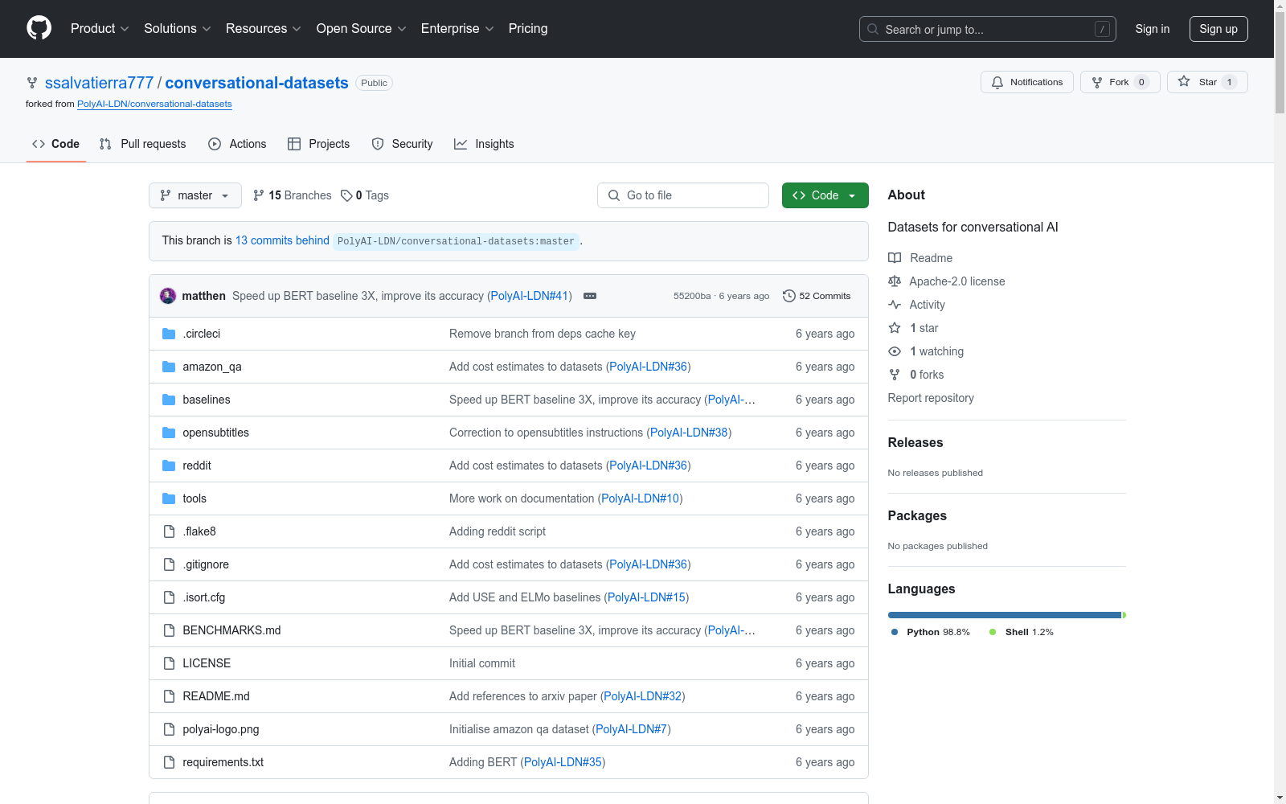This screenshot has width=1286, height=804.
Task: Click the folder icon next to baselines
Action: click(x=169, y=400)
